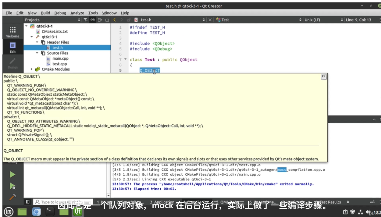This screenshot has width=381, height=217.
Task: Open the Welcome mode
Action: click(x=12, y=32)
